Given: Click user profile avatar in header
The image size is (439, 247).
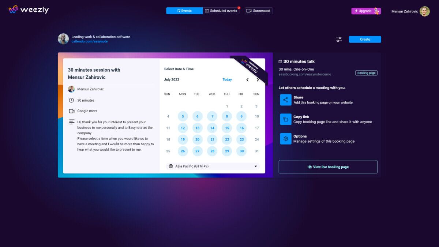Looking at the screenshot, I should click(424, 11).
